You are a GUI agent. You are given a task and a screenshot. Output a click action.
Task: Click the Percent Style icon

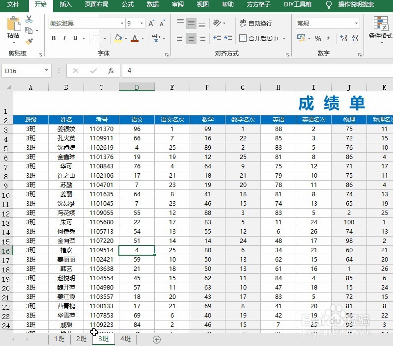[317, 37]
